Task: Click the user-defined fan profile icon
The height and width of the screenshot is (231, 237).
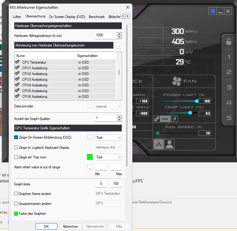Action: [169, 144]
